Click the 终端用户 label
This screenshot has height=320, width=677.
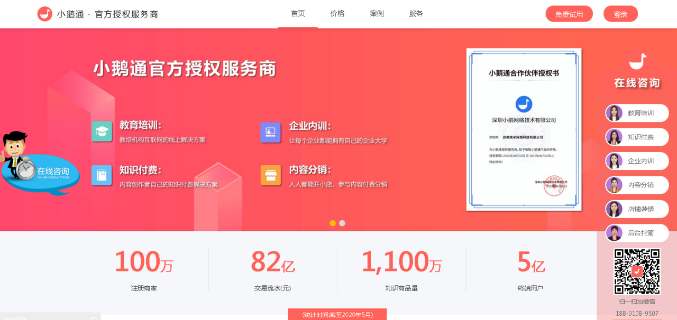pyautogui.click(x=530, y=288)
